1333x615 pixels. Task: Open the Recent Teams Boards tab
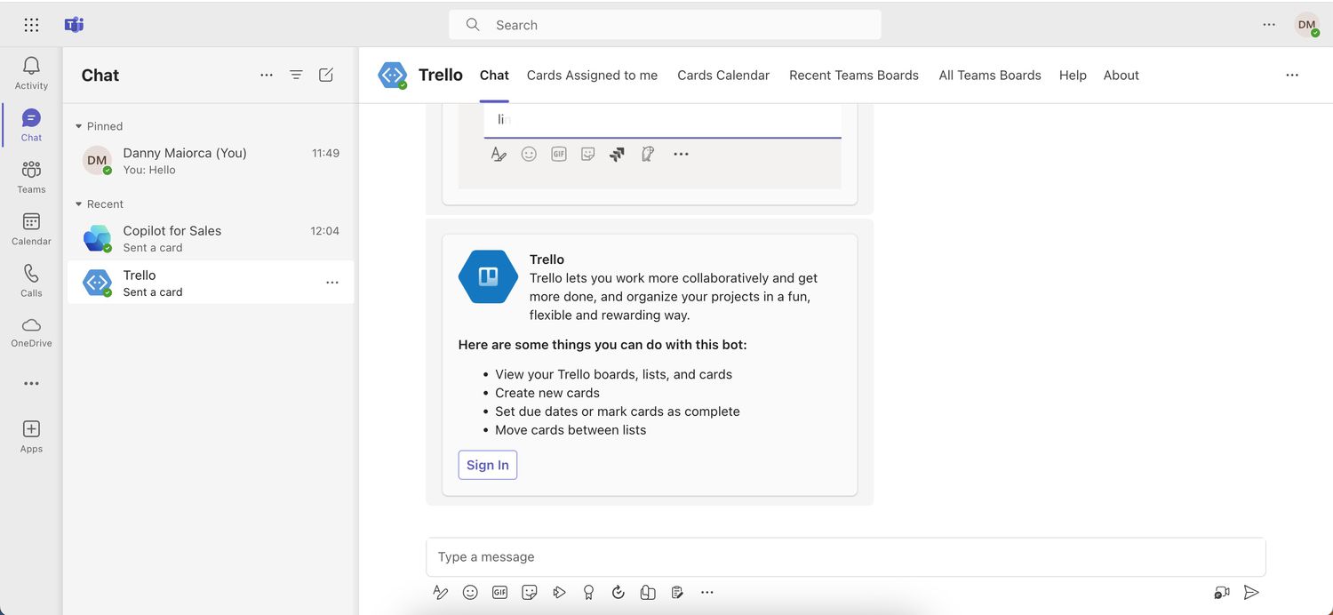(853, 76)
